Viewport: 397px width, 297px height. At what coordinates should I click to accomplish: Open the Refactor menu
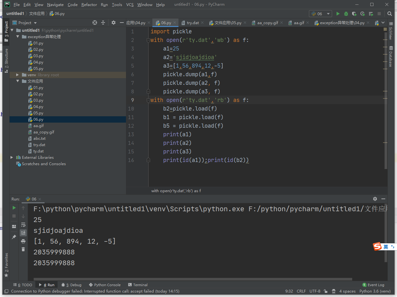click(89, 5)
